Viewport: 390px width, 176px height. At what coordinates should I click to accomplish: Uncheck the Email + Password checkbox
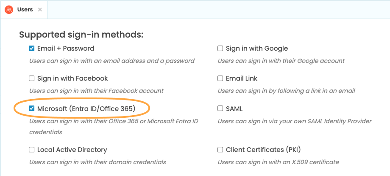(32, 49)
